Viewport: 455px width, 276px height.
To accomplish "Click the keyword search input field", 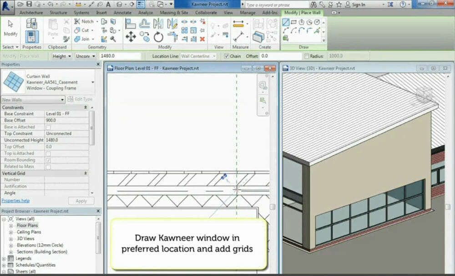I will [277, 5].
